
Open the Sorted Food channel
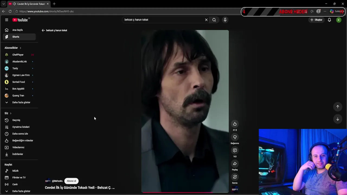(x=19, y=82)
